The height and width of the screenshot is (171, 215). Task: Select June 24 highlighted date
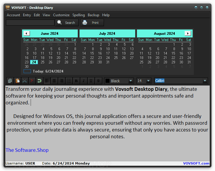[34, 62]
